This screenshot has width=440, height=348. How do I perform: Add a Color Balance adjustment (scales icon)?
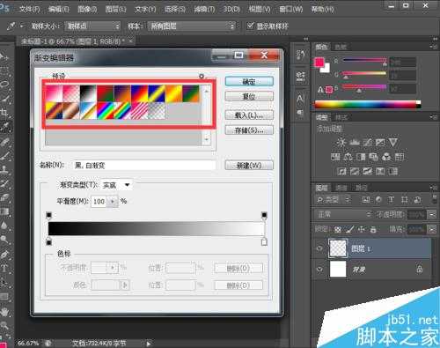coord(348,157)
